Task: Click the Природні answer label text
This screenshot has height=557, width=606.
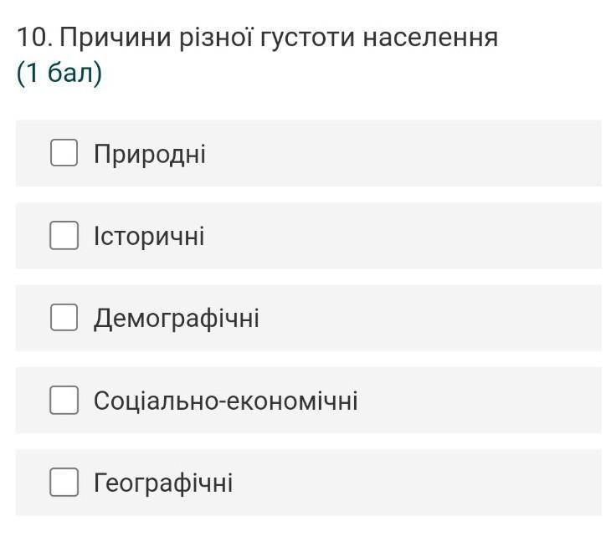Action: (150, 154)
